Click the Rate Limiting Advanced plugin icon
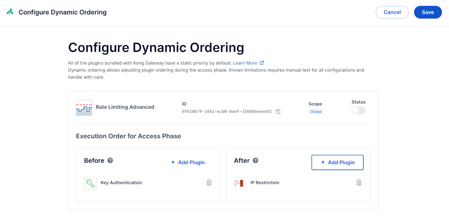The image size is (449, 216). 84,107
